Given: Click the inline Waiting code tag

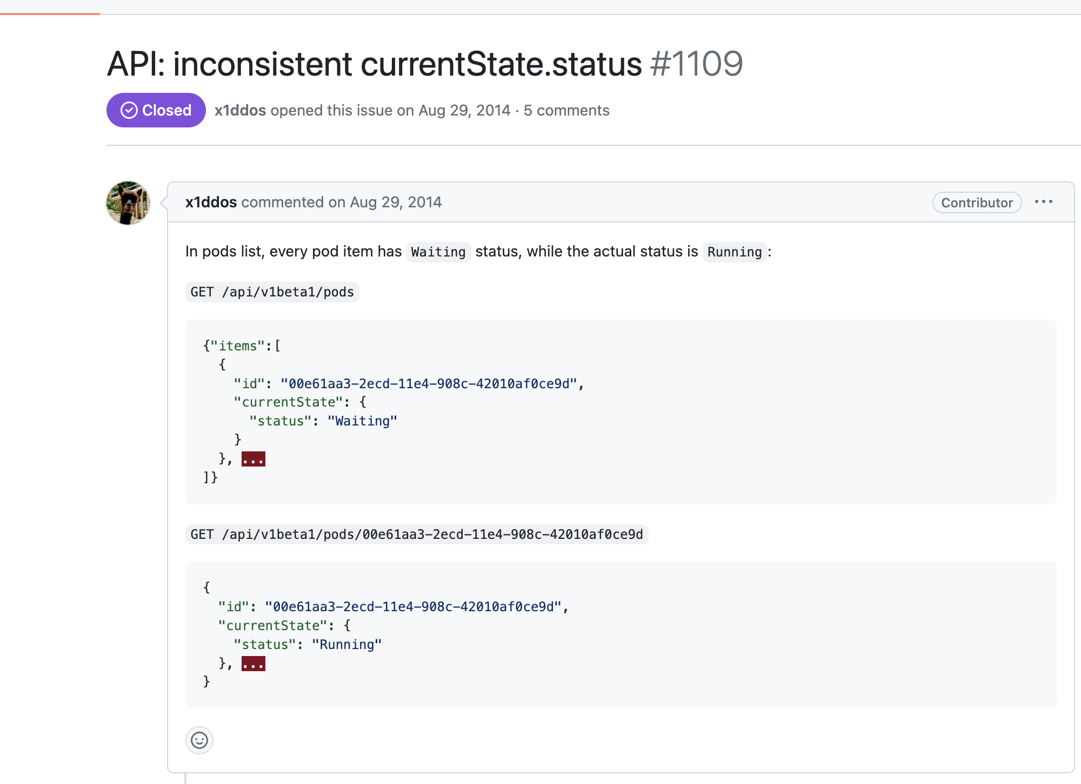Looking at the screenshot, I should pos(438,252).
